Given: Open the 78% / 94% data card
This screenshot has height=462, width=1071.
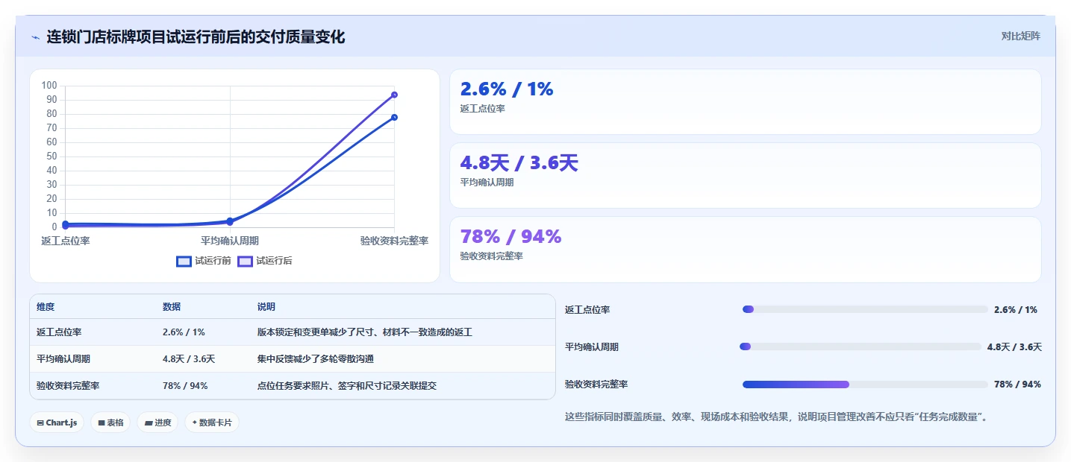Looking at the screenshot, I should (745, 250).
